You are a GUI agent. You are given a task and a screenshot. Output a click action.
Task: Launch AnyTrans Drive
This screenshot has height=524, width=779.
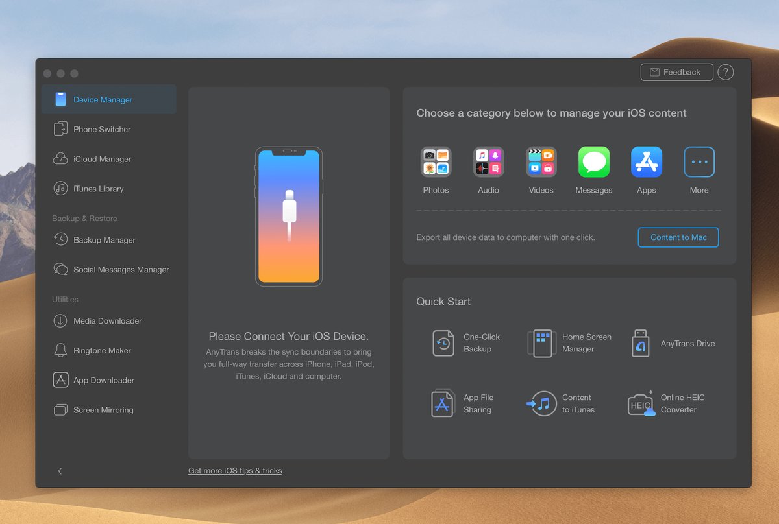[x=640, y=344]
